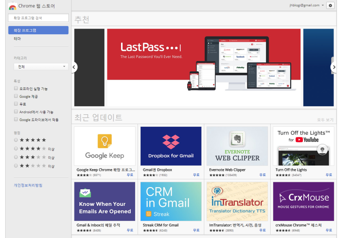Open the ImTranslator extension tile
The width and height of the screenshot is (342, 238).
click(237, 201)
